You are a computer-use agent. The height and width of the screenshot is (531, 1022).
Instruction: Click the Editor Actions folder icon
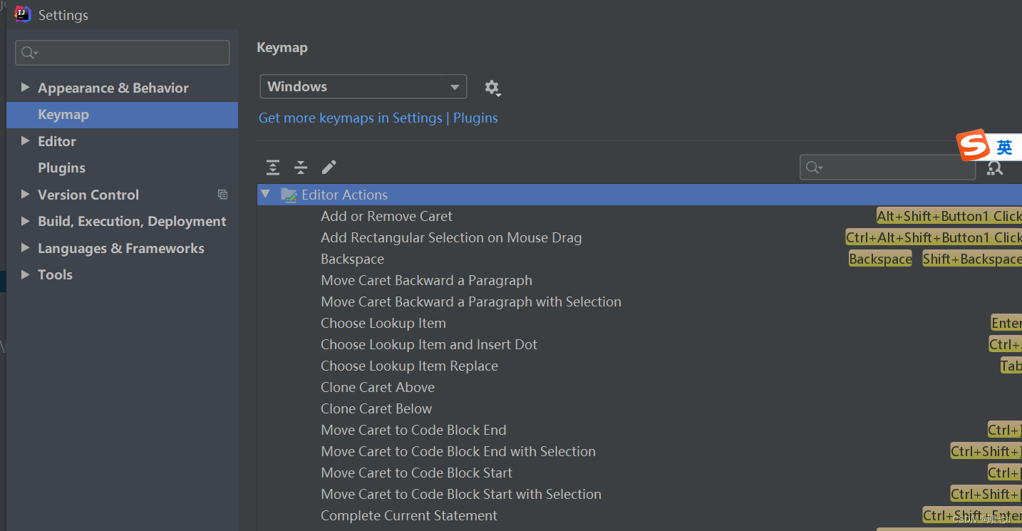click(289, 195)
